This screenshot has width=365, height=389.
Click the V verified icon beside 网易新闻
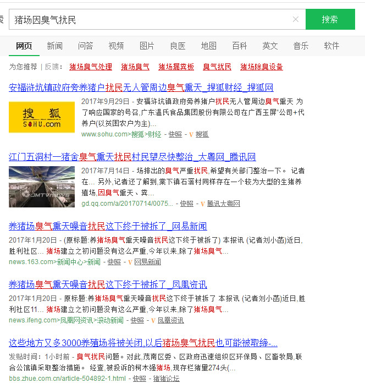tap(130, 262)
